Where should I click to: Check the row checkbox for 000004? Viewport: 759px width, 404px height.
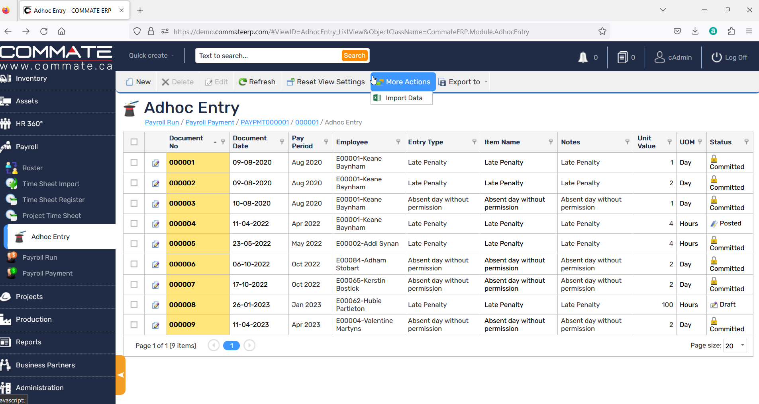(x=134, y=223)
